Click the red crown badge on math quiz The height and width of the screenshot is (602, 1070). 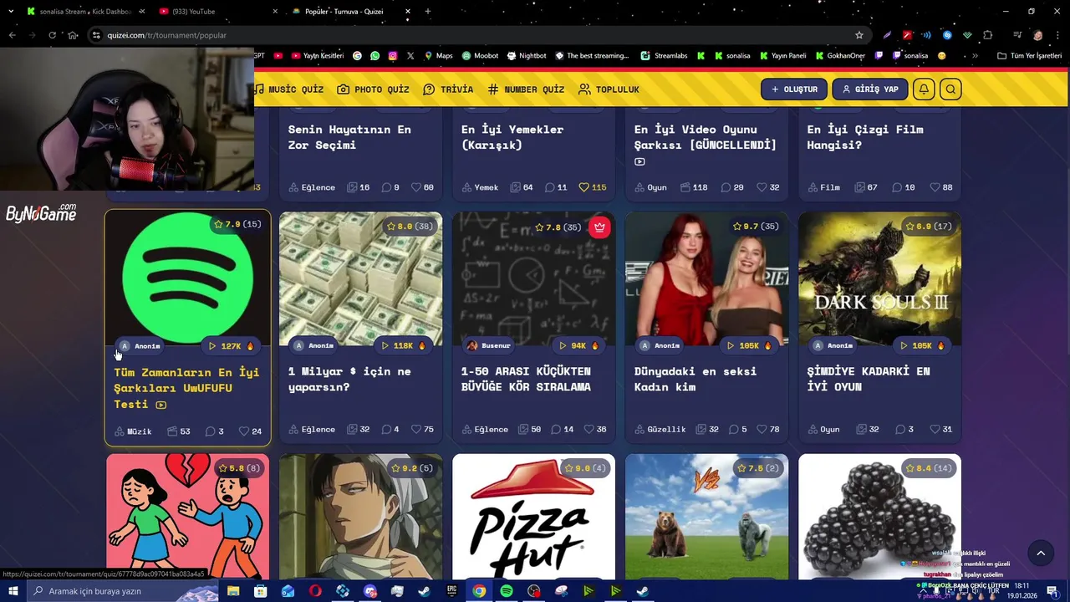click(599, 227)
